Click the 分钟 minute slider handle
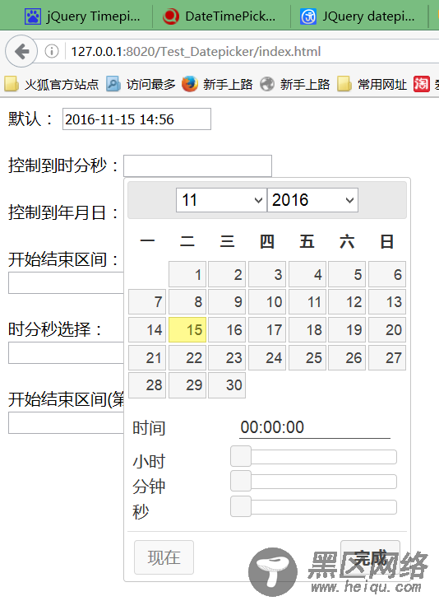439x601 pixels. click(241, 481)
